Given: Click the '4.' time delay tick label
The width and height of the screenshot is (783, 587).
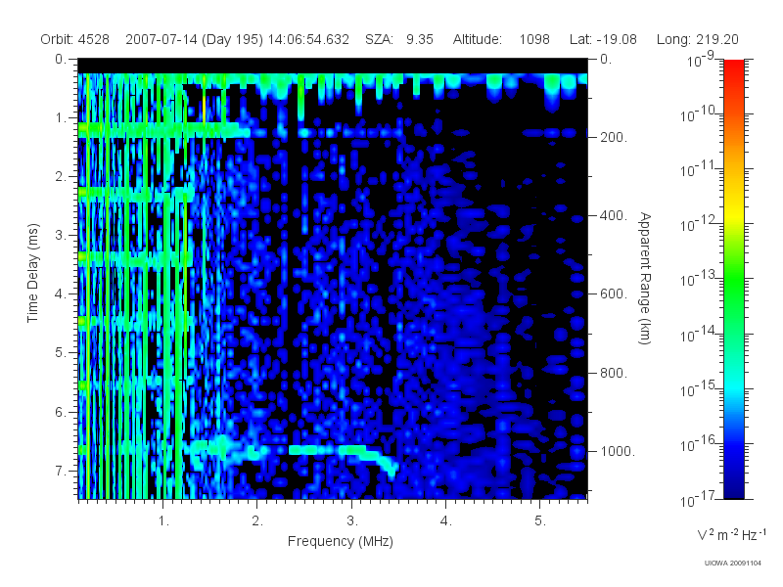Looking at the screenshot, I should coord(61,294).
